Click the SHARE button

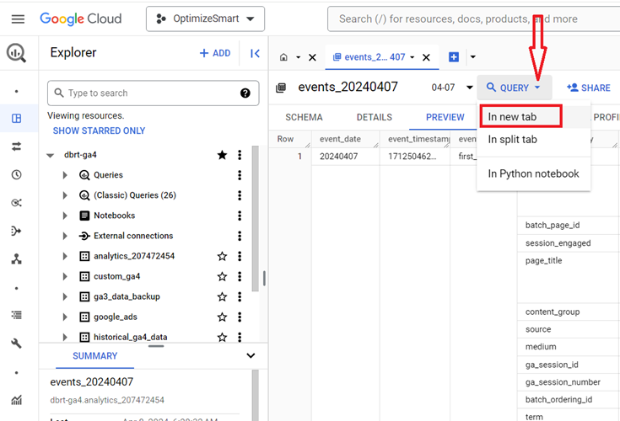[589, 88]
